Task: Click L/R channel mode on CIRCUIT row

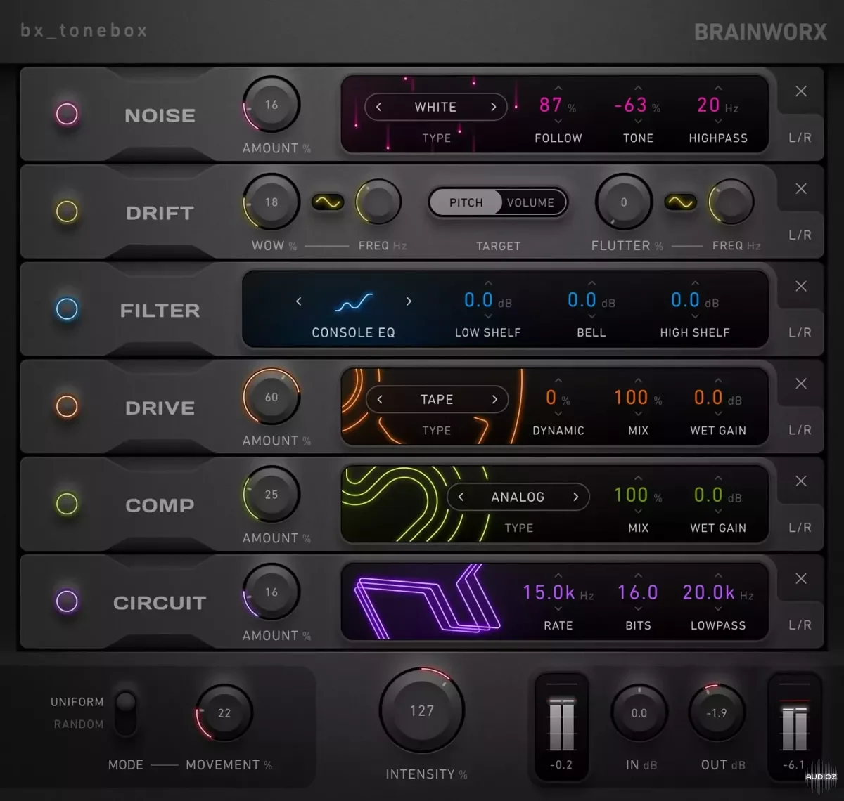Action: pos(800,625)
